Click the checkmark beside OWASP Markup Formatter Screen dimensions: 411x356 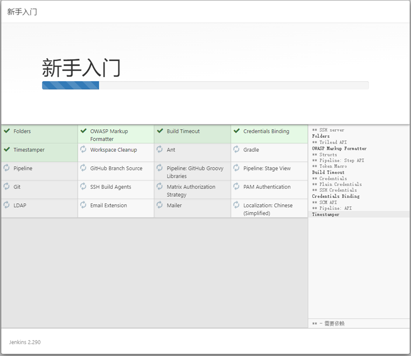tap(84, 131)
